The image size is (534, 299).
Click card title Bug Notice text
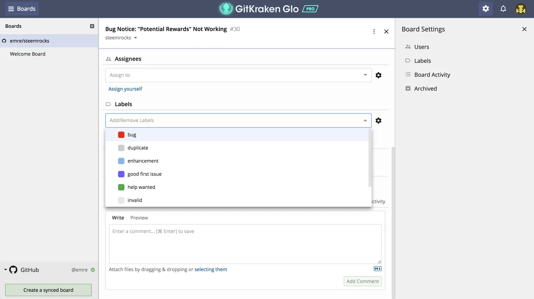point(166,29)
